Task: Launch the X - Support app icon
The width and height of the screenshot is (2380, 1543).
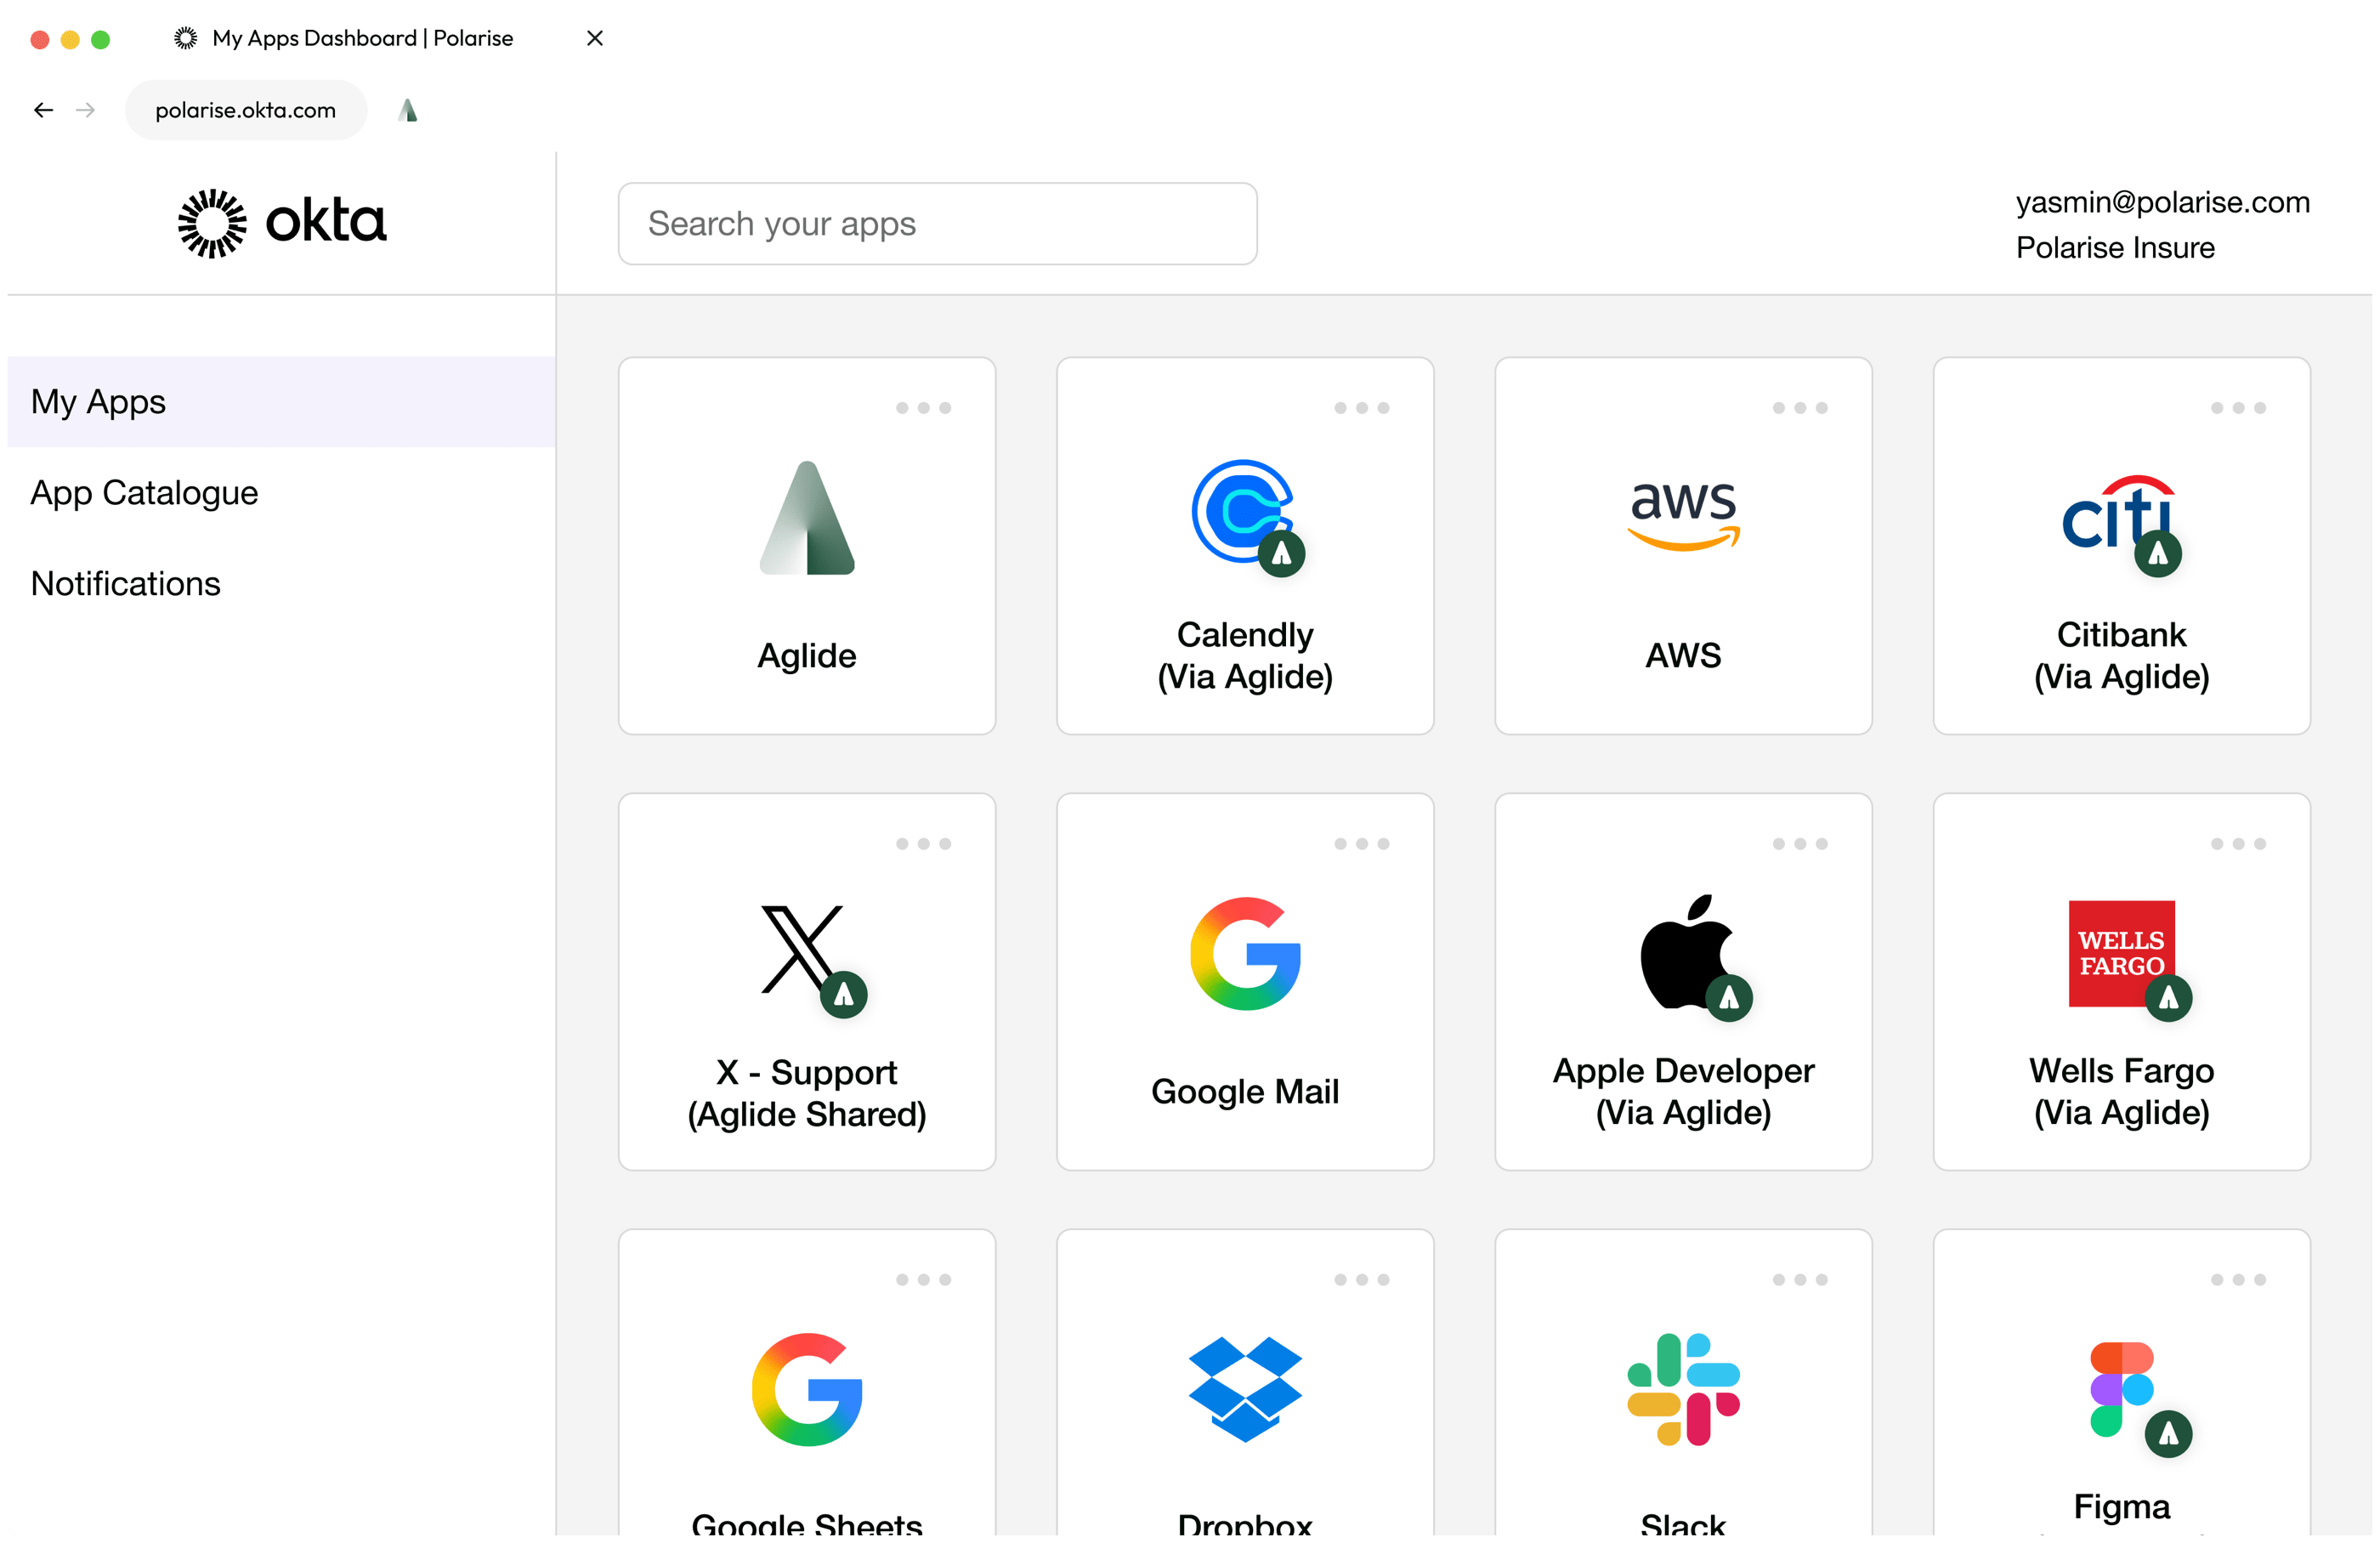Action: click(x=803, y=949)
